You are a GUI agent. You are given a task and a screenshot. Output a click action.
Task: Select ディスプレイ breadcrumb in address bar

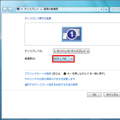(x=31, y=9)
